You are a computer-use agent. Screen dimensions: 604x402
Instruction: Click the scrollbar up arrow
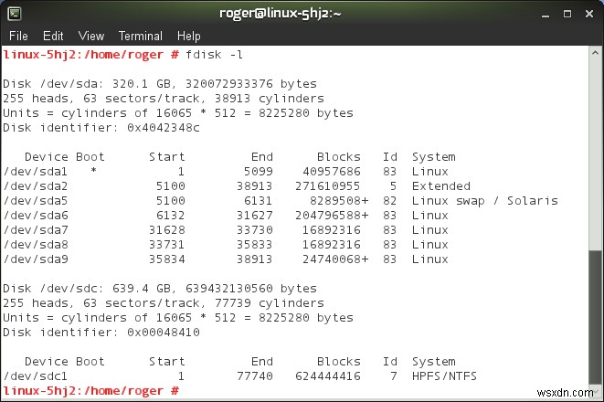pyautogui.click(x=596, y=53)
